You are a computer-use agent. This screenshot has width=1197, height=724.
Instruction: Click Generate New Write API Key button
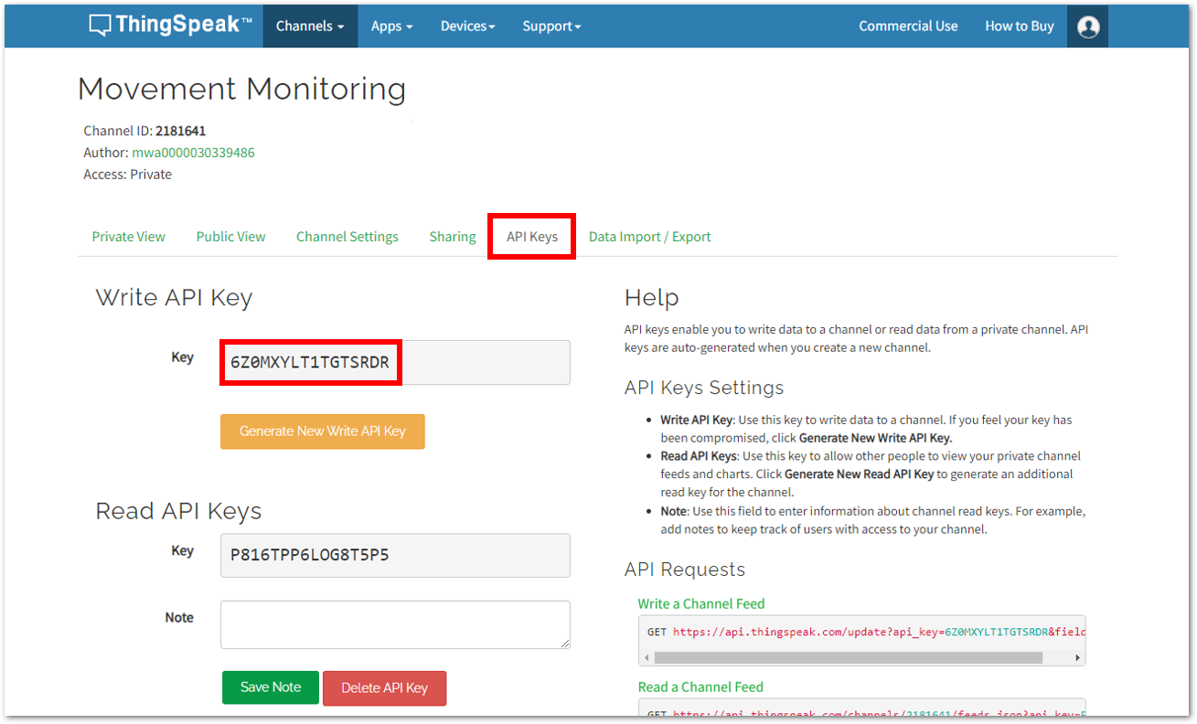323,431
